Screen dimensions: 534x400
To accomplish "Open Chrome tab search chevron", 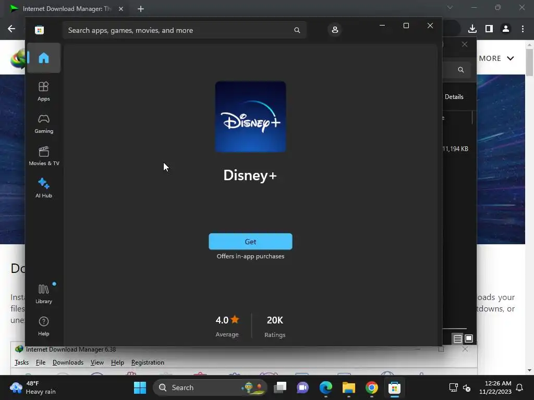I will point(450,7).
